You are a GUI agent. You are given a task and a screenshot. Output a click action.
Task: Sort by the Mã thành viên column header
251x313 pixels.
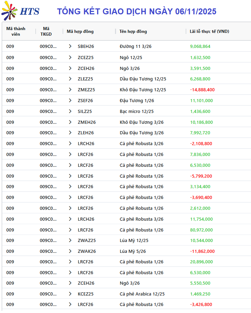click(16, 31)
